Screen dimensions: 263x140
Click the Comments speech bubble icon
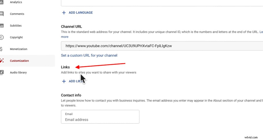coord(2,14)
